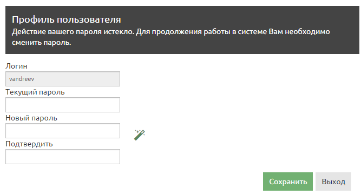Click the greyed-out Логин field with vandreev

(63, 79)
